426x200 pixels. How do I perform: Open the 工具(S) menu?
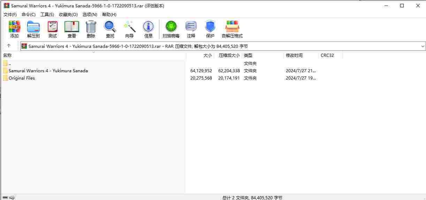click(x=47, y=14)
